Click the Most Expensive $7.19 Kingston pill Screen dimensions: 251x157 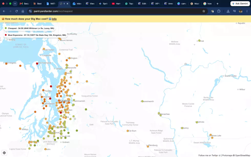coord(35,35)
